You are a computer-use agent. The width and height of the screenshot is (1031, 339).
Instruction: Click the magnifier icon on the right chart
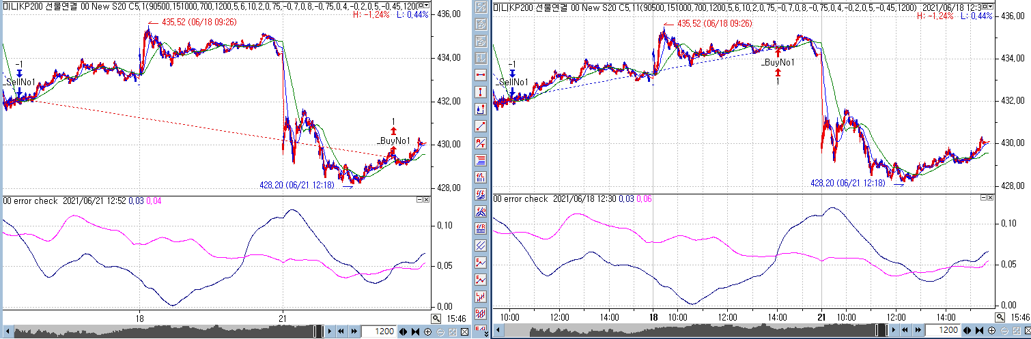[1000, 317]
